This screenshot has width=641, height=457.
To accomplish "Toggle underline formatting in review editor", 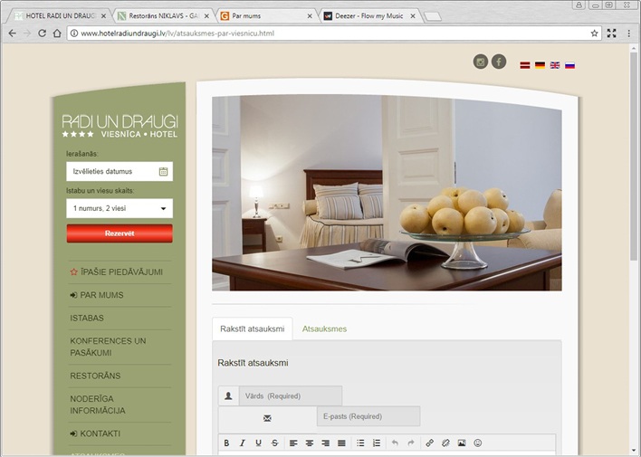I will tap(258, 443).
